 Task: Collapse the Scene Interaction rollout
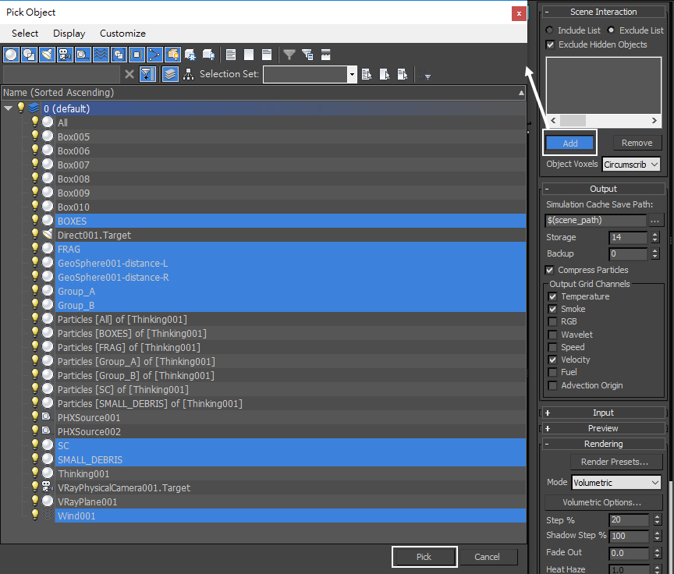604,12
